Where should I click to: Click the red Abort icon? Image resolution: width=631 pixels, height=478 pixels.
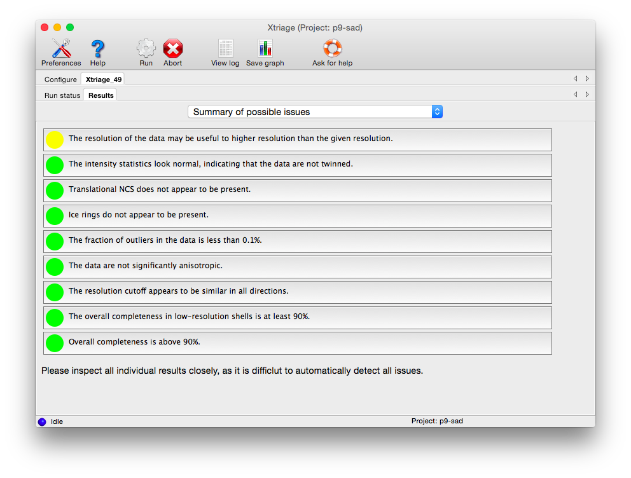pyautogui.click(x=172, y=50)
